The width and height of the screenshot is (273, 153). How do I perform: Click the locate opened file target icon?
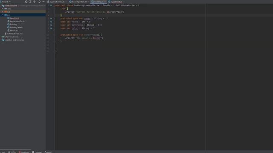point(26,2)
